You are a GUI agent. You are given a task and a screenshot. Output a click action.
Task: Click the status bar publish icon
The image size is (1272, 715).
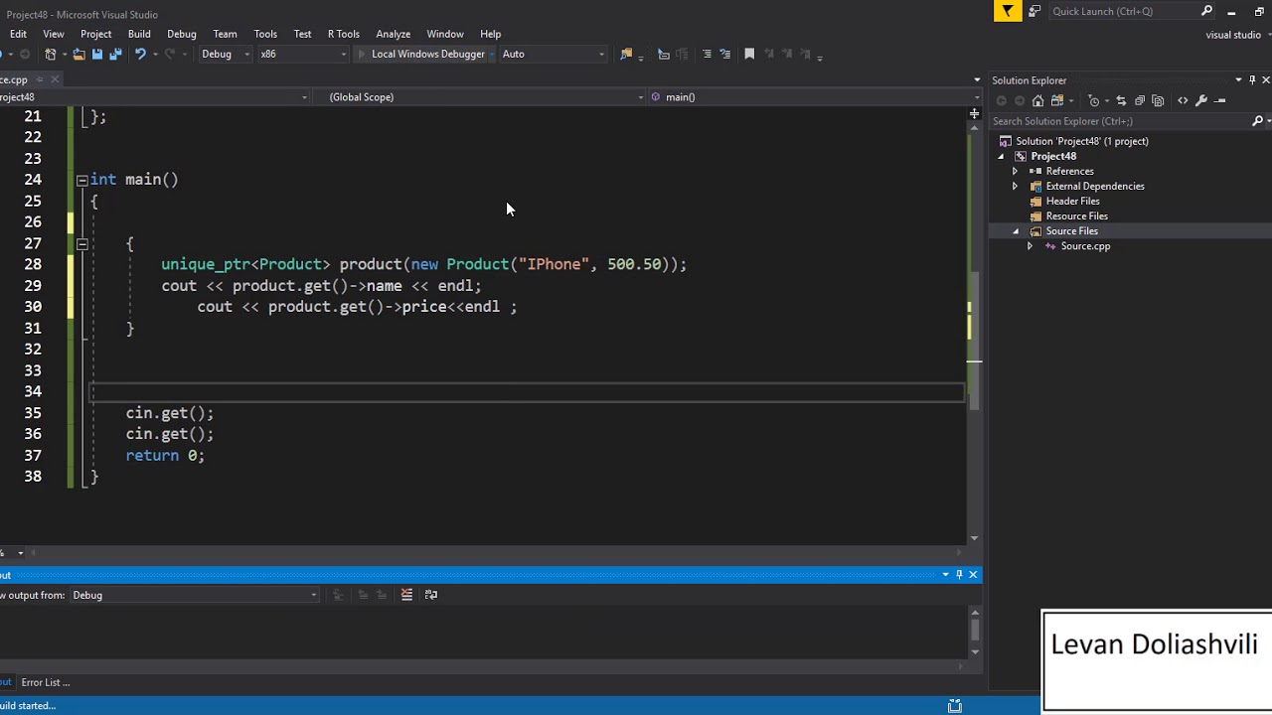click(x=954, y=706)
